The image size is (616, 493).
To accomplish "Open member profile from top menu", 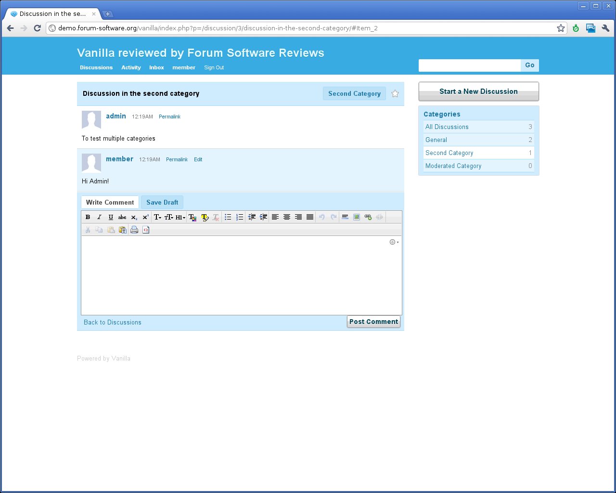I will (184, 67).
